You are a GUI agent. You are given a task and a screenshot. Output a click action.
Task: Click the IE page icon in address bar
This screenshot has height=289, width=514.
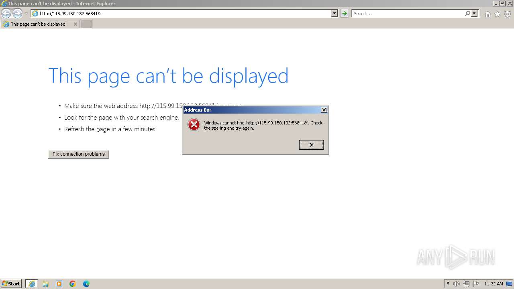tap(35, 14)
